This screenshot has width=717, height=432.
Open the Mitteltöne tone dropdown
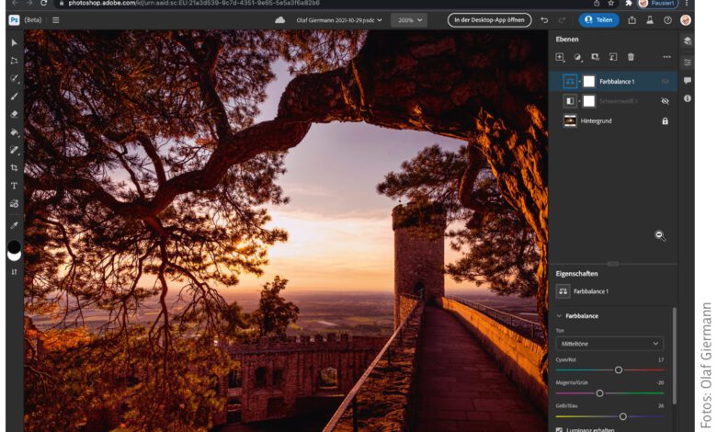pos(609,344)
